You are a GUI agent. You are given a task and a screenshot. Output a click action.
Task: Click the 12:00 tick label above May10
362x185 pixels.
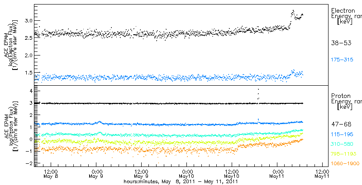pos(232,171)
